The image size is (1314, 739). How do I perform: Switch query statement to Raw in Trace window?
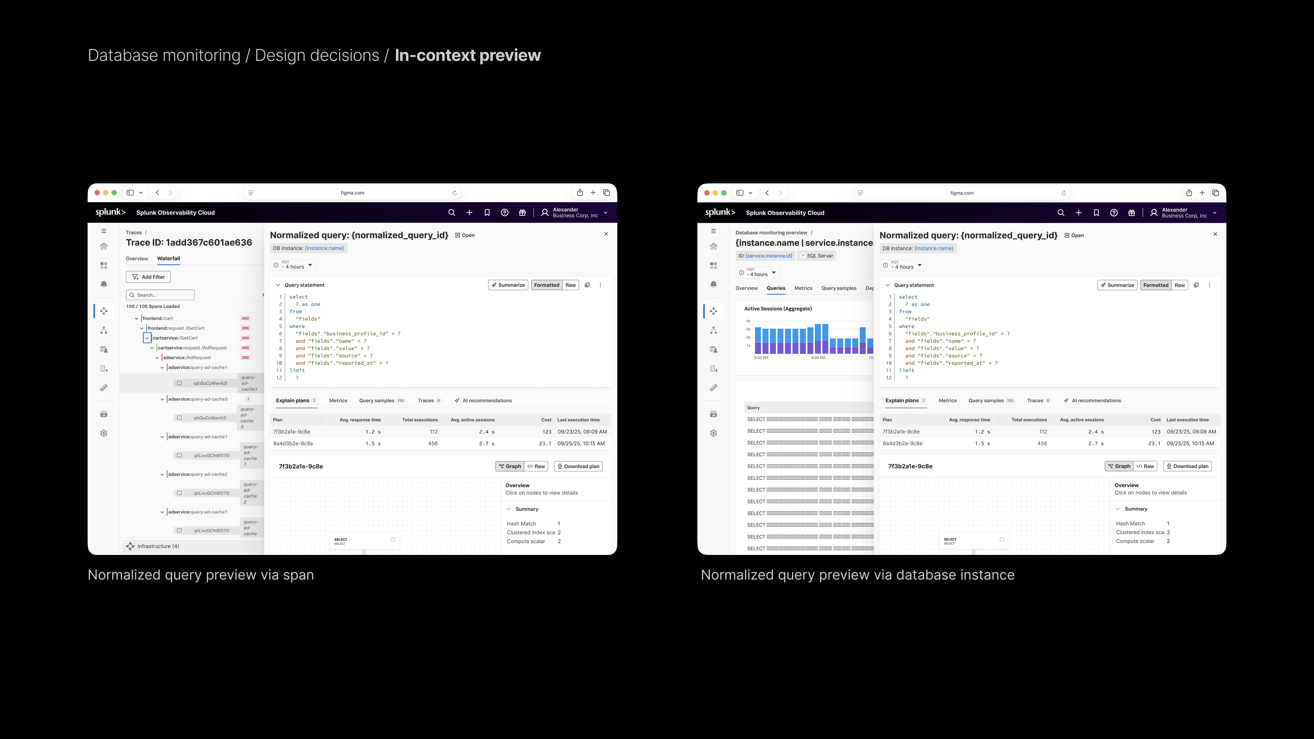coord(570,285)
